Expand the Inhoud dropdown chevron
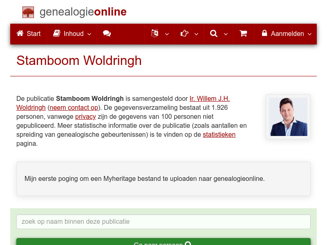Image resolution: width=327 pixels, height=245 pixels. [89, 34]
